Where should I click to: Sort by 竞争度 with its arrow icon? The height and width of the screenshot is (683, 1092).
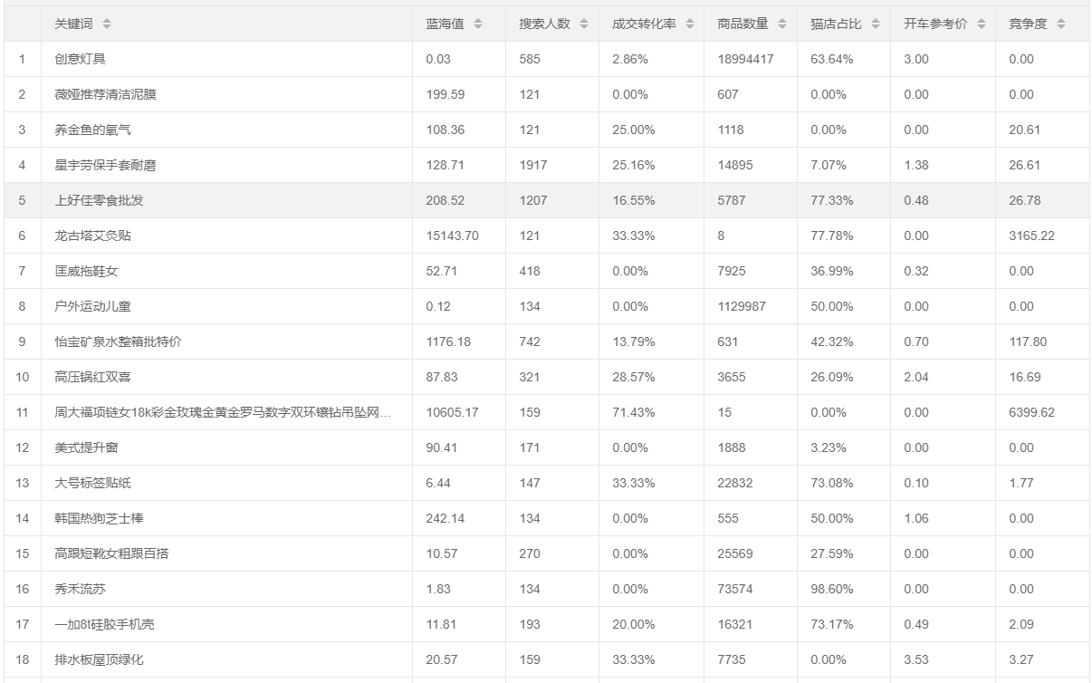tap(1060, 24)
